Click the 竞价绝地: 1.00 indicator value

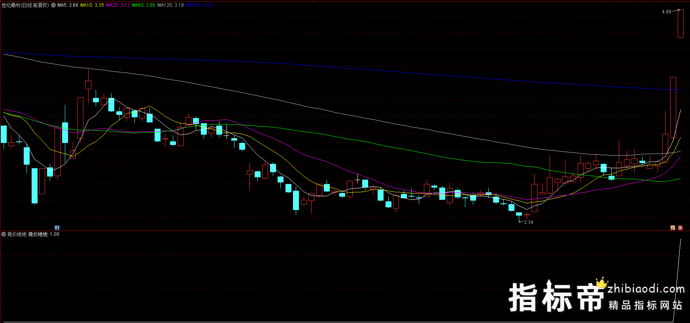click(43, 234)
